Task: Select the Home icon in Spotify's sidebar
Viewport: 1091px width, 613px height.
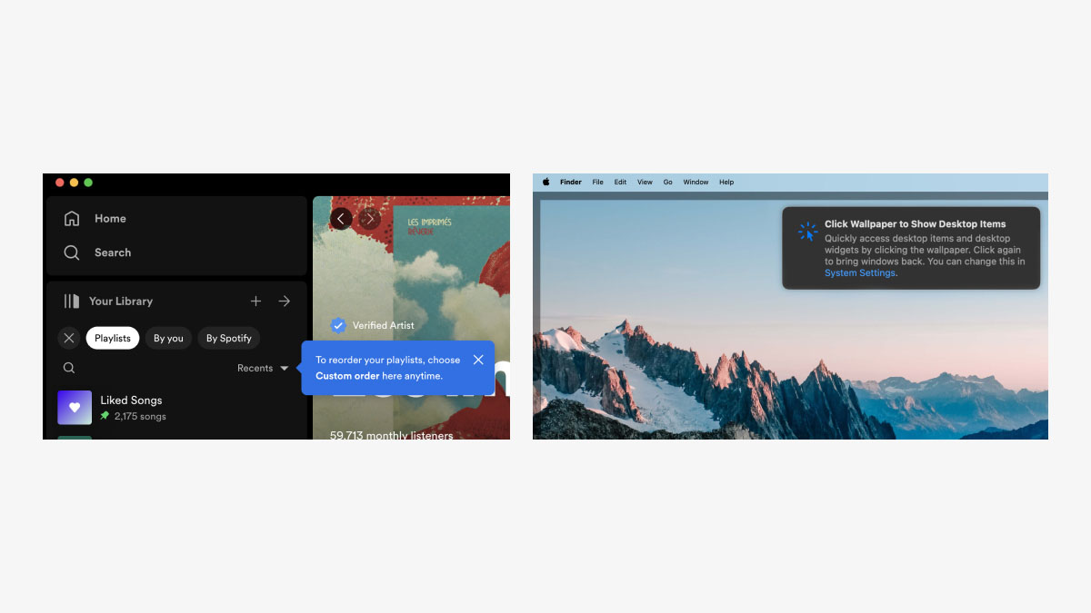Action: click(72, 218)
